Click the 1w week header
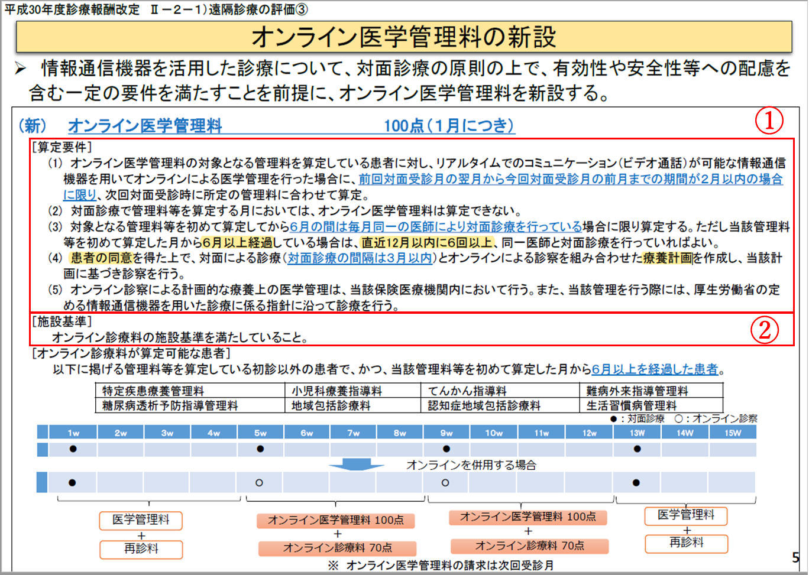Viewport: 809px width, 575px height. [73, 433]
